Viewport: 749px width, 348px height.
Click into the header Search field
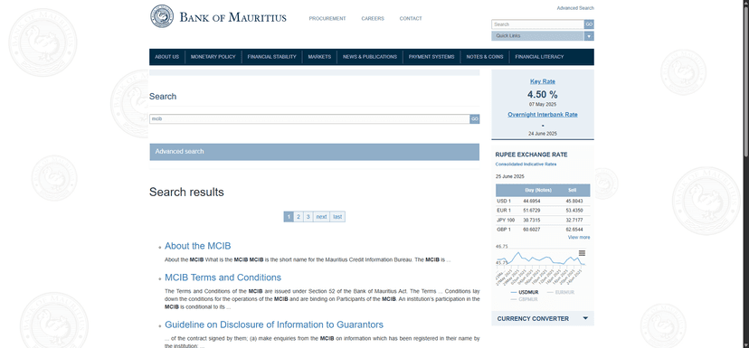click(x=537, y=24)
